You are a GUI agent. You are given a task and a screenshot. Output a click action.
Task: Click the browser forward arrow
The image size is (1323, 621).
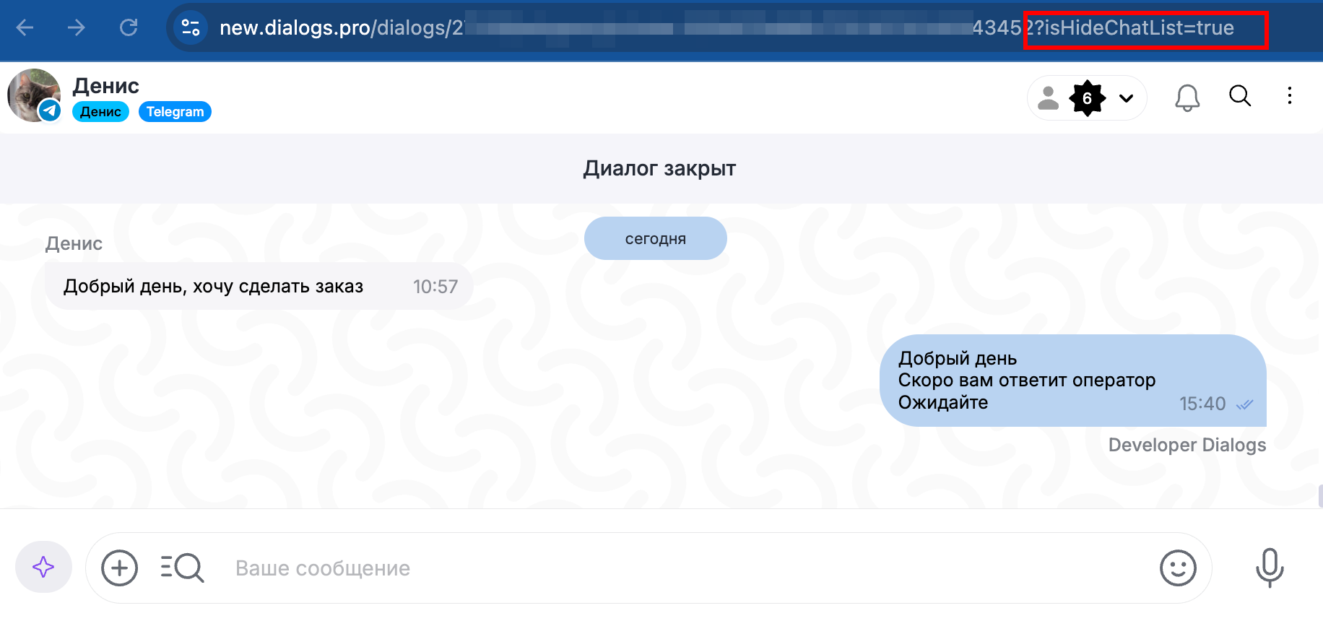pos(76,28)
